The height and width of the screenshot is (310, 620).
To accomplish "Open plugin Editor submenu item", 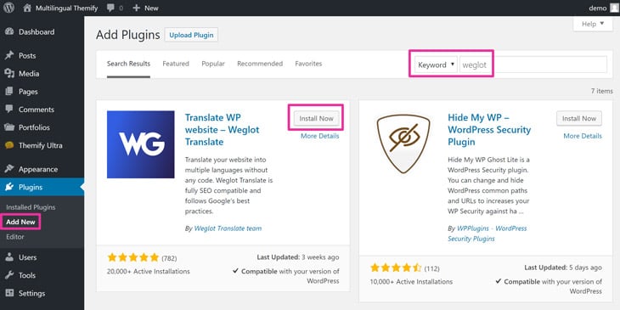I will click(15, 237).
